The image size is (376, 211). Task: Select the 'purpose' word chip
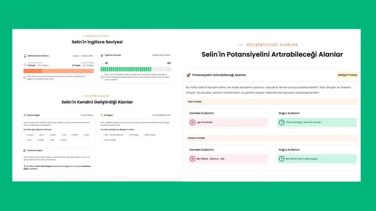pyautogui.click(x=29, y=135)
